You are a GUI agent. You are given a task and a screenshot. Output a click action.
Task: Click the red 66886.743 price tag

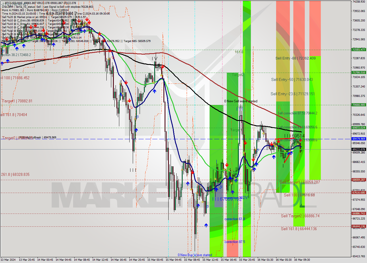[x=359, y=214]
